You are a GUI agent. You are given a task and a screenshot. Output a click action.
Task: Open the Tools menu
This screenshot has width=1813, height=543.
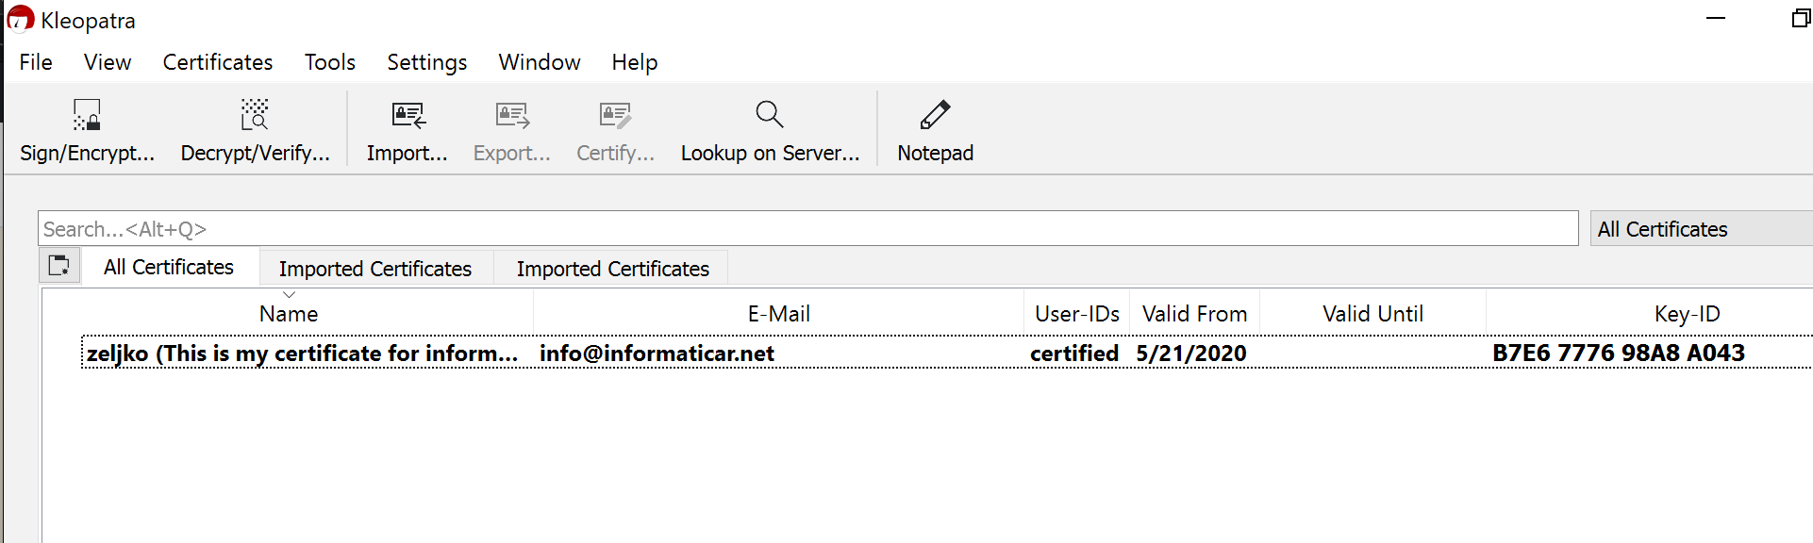coord(330,62)
